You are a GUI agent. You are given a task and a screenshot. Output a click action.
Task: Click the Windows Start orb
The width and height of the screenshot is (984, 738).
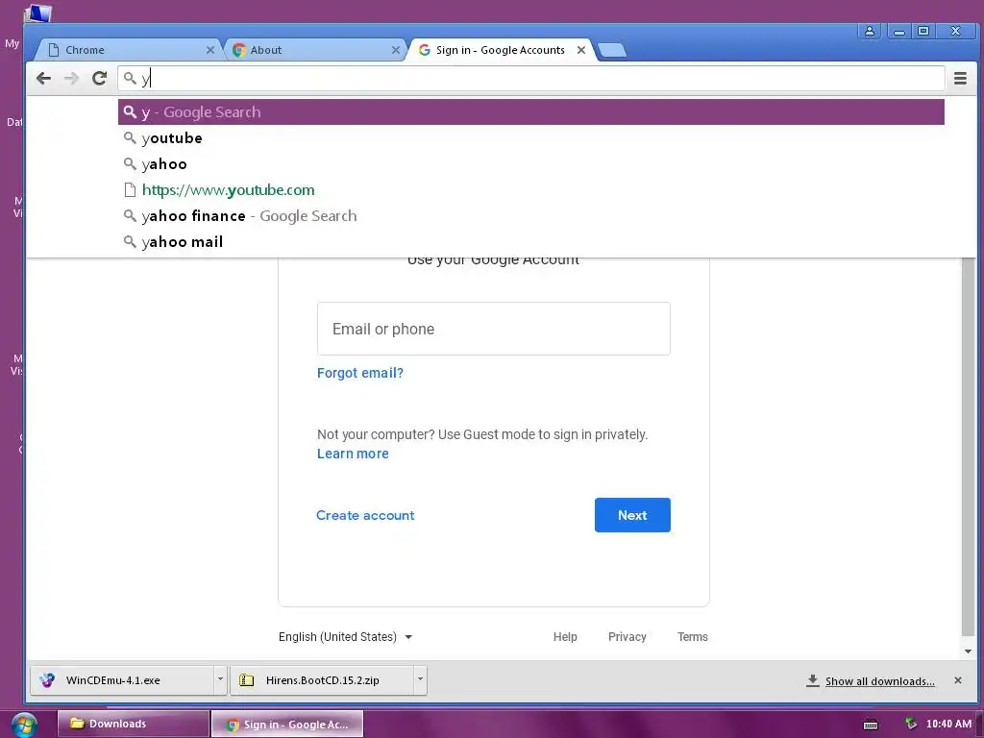click(x=24, y=725)
